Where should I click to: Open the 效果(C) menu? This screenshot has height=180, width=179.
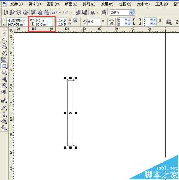tap(107, 4)
